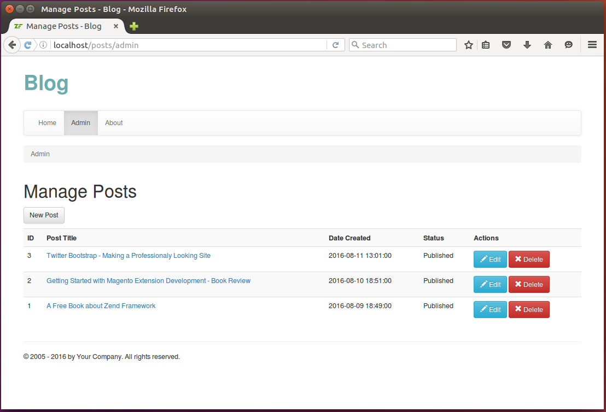Focus the Firefox Search box

point(403,45)
